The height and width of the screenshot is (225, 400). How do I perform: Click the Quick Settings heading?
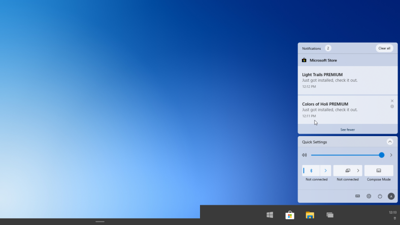pos(314,142)
